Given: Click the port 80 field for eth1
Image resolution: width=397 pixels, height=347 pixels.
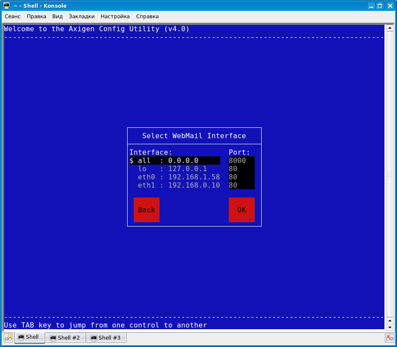Looking at the screenshot, I should pos(242,185).
